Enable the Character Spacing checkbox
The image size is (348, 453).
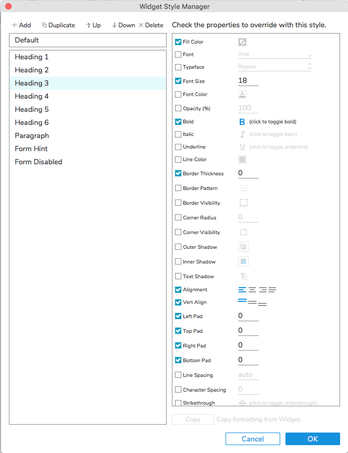178,389
